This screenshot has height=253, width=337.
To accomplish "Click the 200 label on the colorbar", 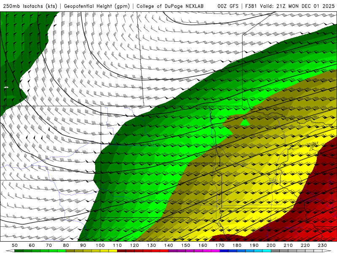I will click(271, 245).
